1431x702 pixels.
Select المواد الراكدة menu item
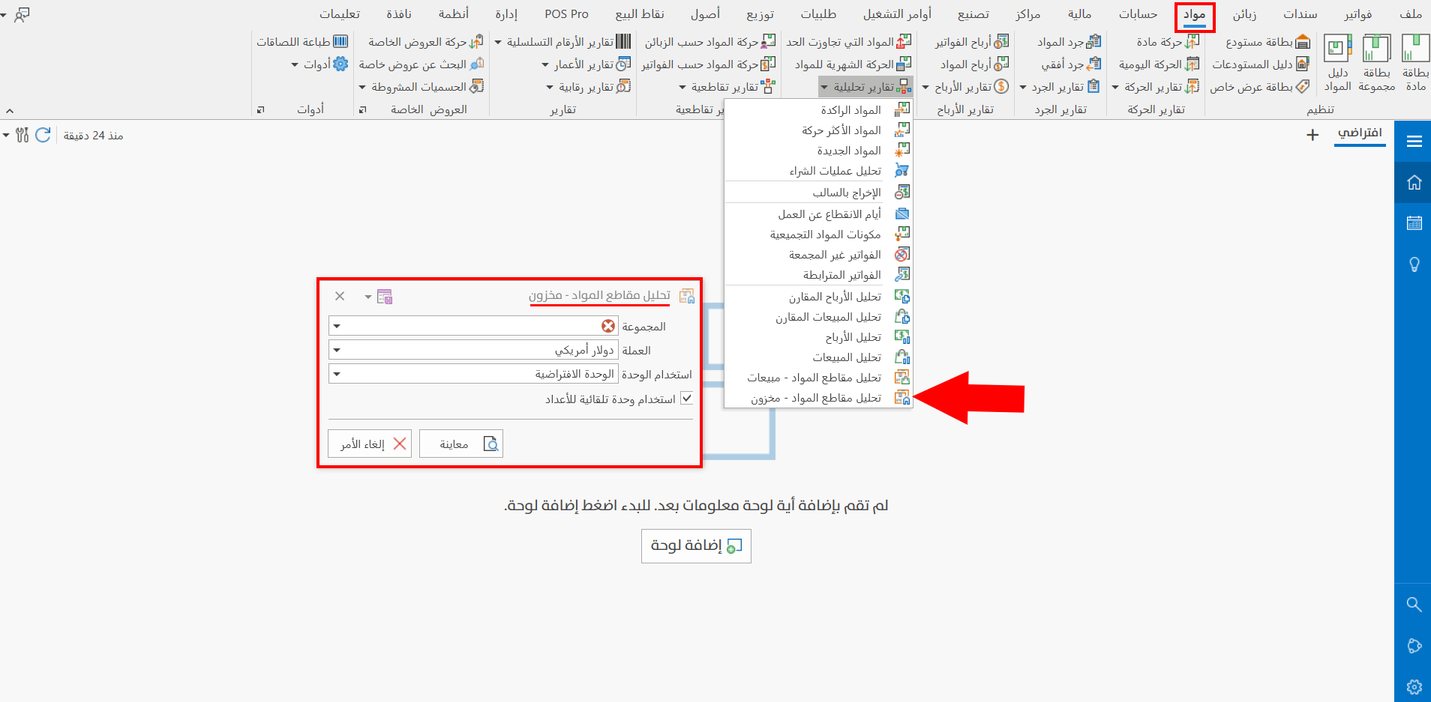pyautogui.click(x=818, y=110)
